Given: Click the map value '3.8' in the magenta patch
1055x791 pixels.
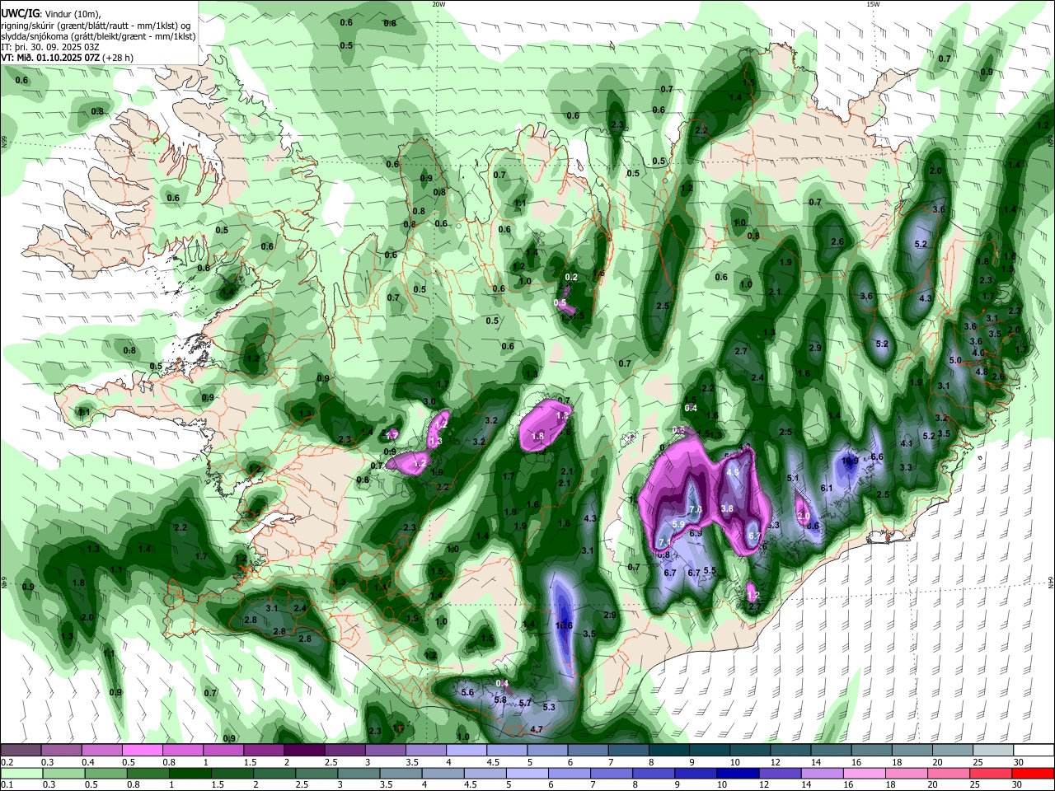Looking at the screenshot, I should pyautogui.click(x=726, y=509).
